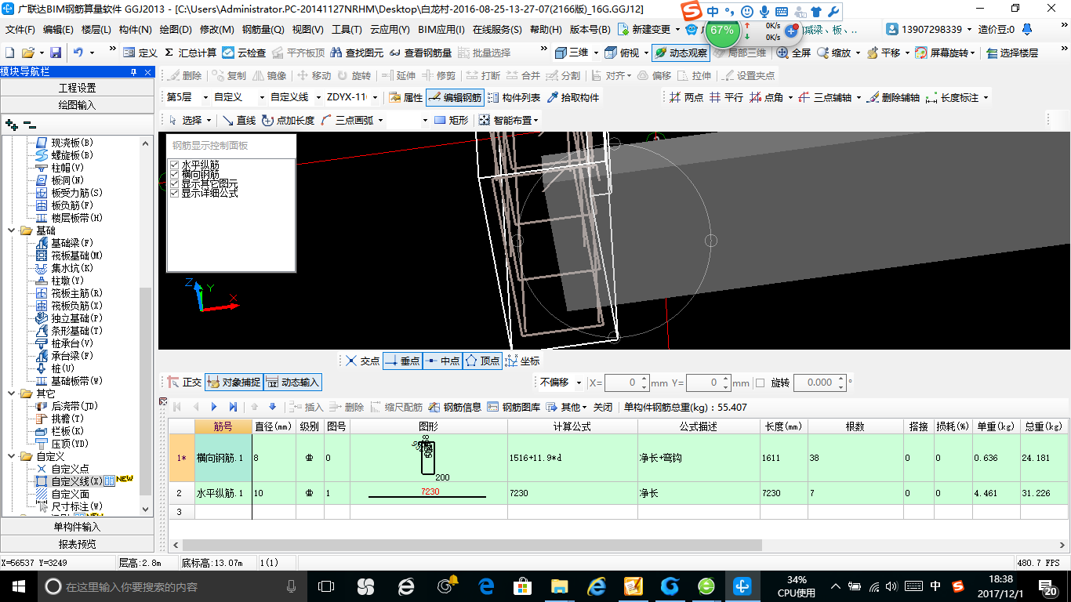
Task: Select the 直线 line drawing tool
Action: [x=238, y=120]
